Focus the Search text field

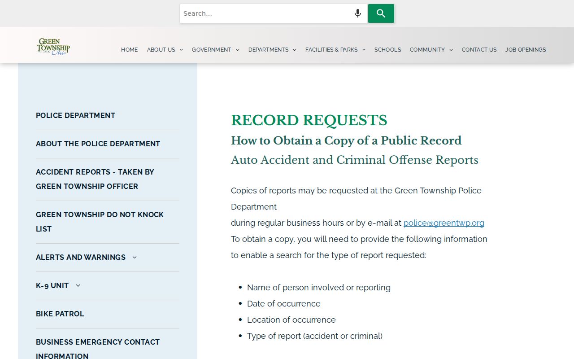(266, 13)
